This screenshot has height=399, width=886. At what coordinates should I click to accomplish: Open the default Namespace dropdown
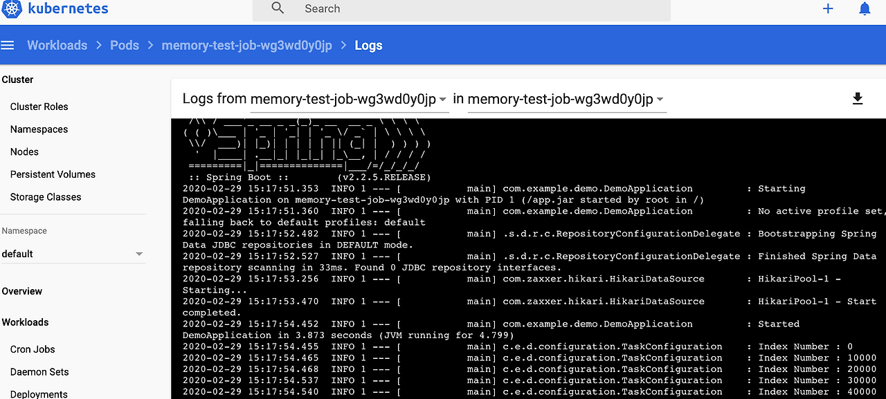coord(73,254)
